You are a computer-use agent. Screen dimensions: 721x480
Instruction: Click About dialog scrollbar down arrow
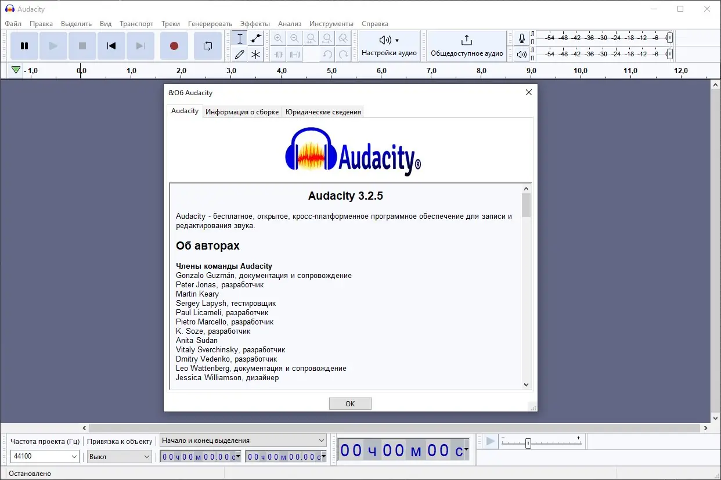(x=526, y=384)
